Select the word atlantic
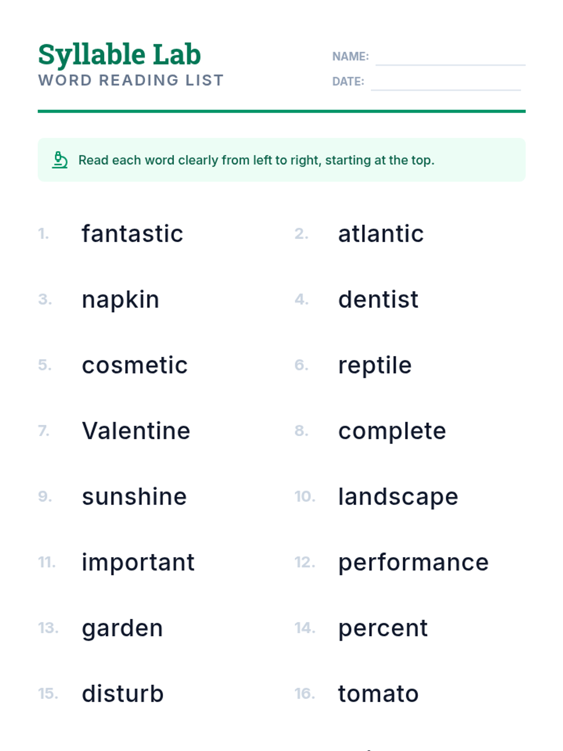Viewport: 563px width, 751px height. point(381,234)
